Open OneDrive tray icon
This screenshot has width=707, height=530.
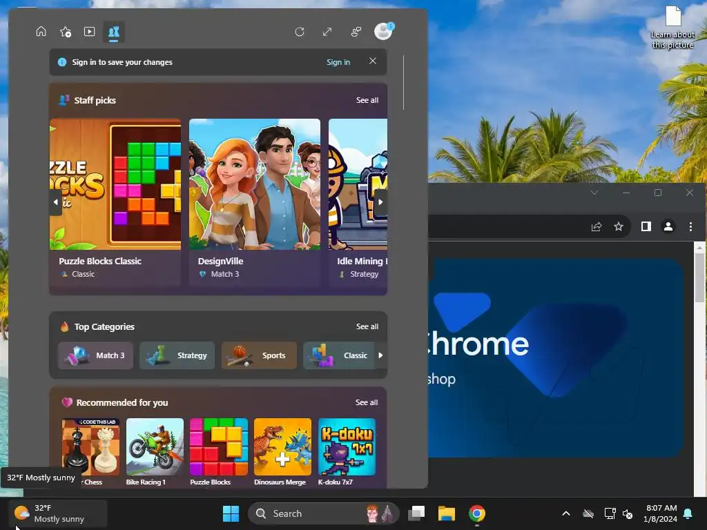click(x=588, y=513)
